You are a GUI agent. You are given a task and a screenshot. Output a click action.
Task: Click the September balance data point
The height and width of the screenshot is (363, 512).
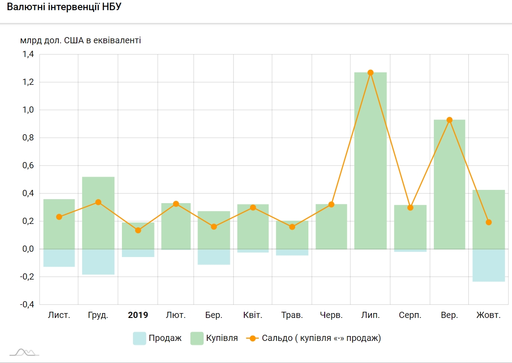[449, 120]
